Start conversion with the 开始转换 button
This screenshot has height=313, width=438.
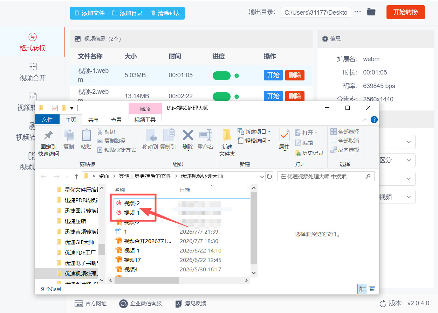[405, 12]
